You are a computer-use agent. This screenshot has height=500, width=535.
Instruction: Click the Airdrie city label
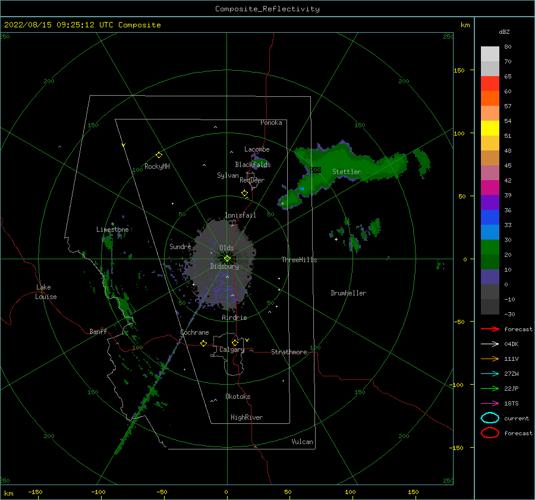click(x=234, y=317)
